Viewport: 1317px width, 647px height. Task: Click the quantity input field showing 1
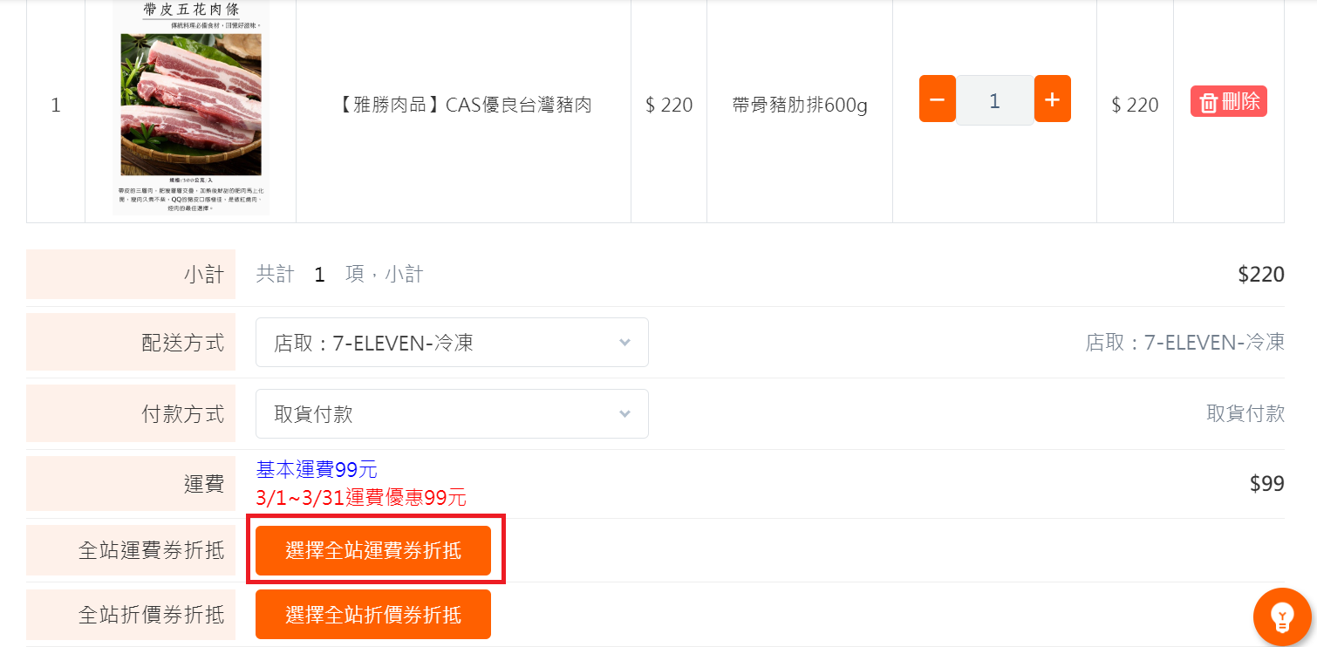(995, 100)
